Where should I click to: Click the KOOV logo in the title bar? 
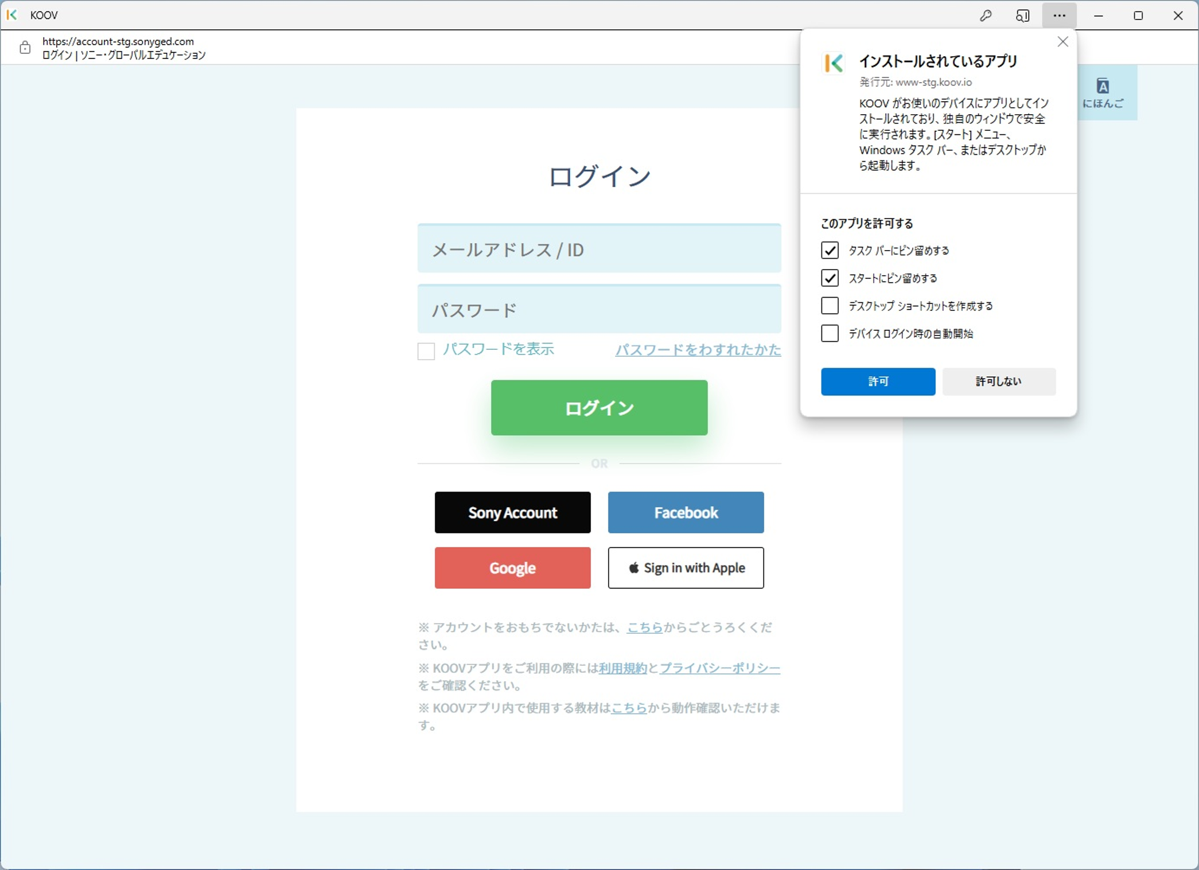tap(13, 15)
